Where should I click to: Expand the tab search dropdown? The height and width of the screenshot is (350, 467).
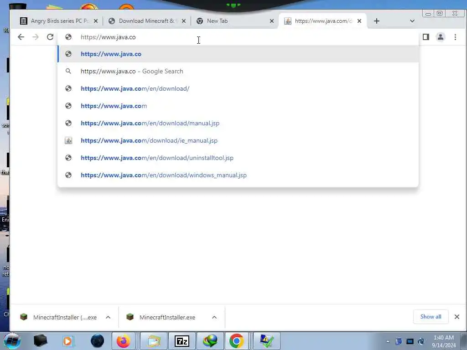412,21
